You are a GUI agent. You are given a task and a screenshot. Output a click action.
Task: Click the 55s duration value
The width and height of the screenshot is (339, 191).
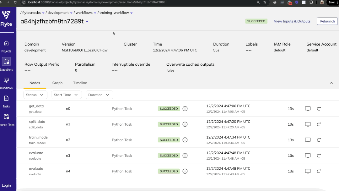click(x=216, y=50)
